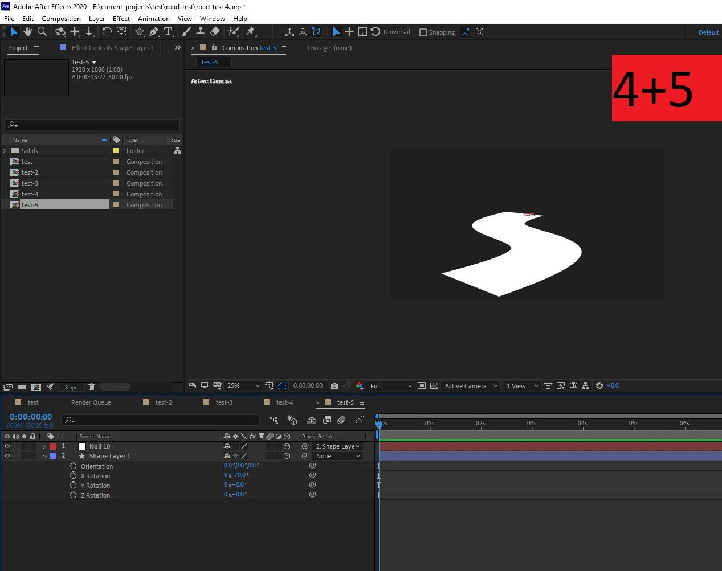
Task: Toggle frame blending switch in timeline
Action: coord(327,420)
